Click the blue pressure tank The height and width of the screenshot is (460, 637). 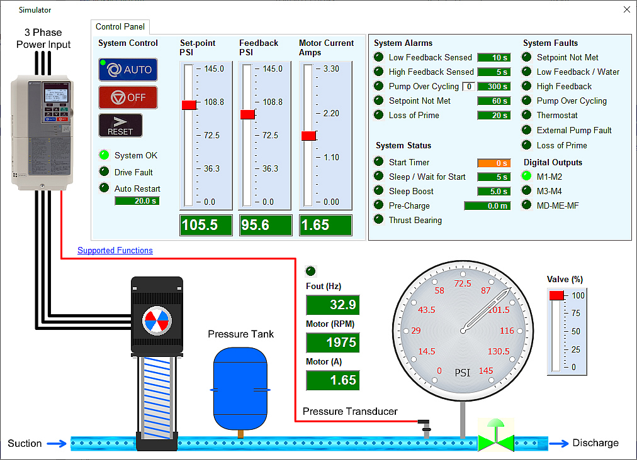[240, 387]
